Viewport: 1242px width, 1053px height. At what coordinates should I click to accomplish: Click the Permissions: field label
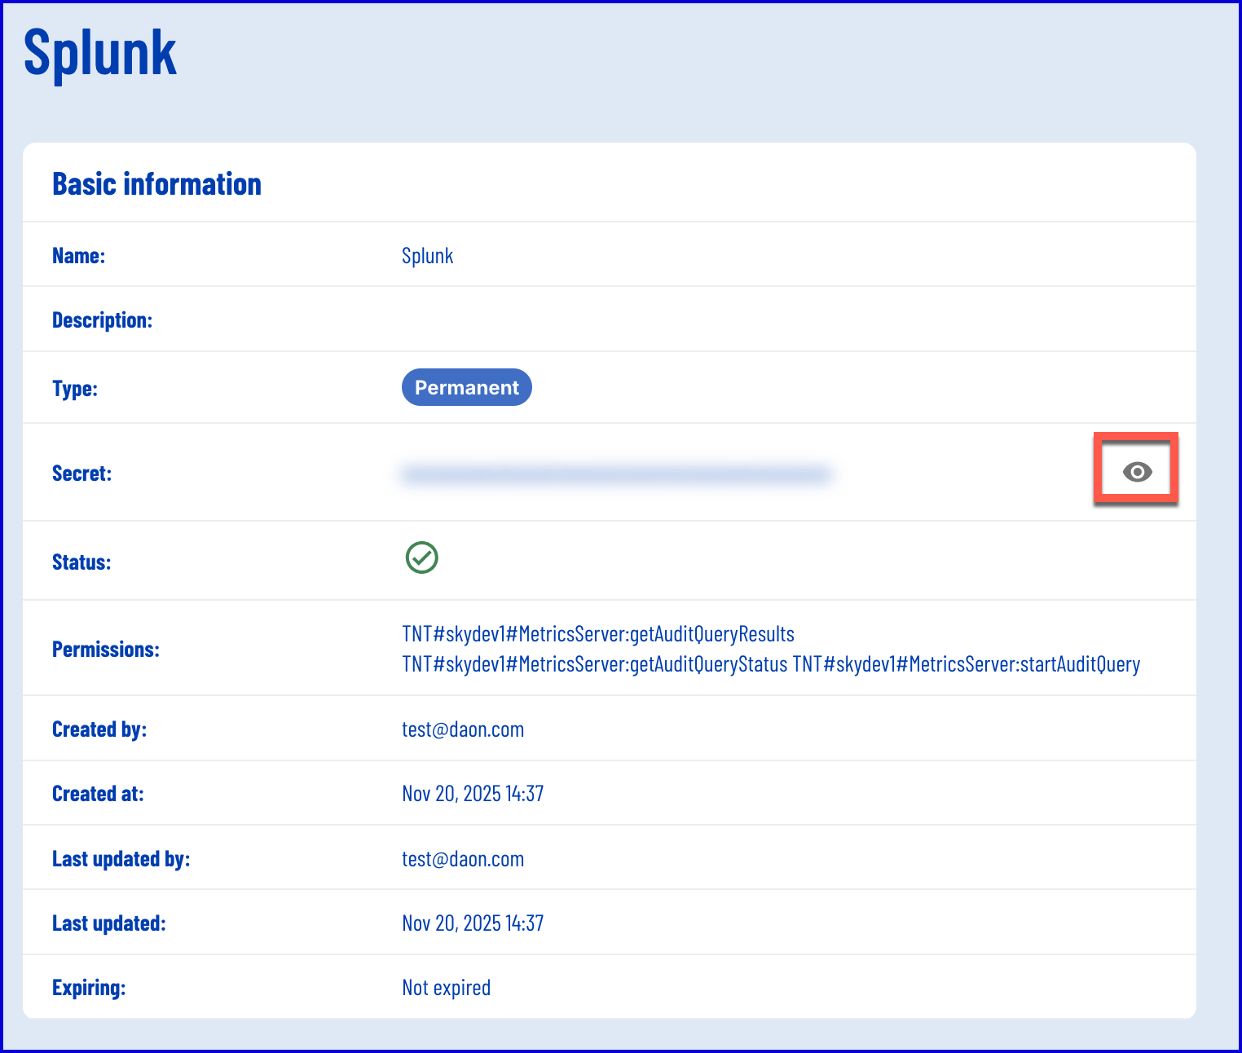tap(106, 650)
